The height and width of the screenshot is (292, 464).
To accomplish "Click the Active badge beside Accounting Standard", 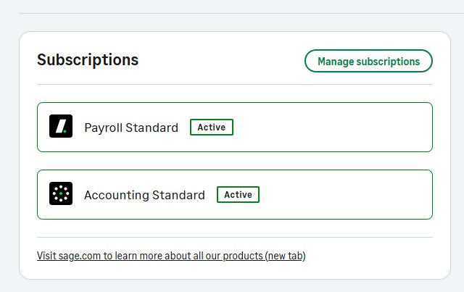I will point(238,195).
